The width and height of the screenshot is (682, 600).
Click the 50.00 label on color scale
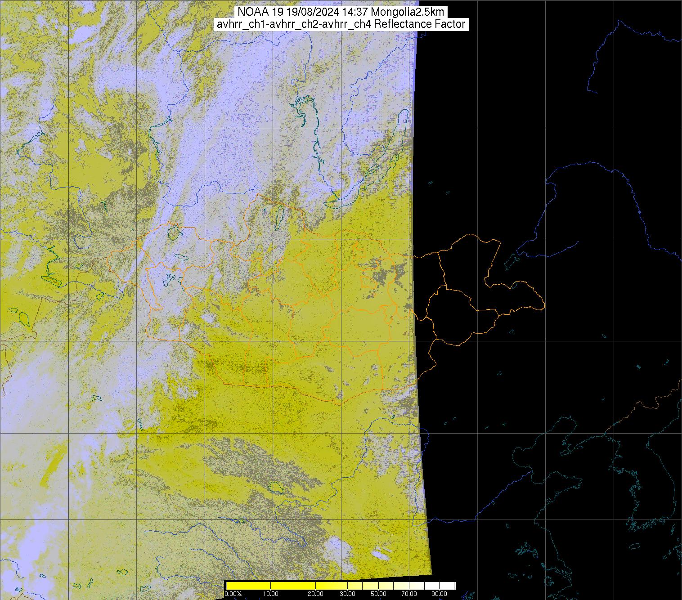coord(379,594)
